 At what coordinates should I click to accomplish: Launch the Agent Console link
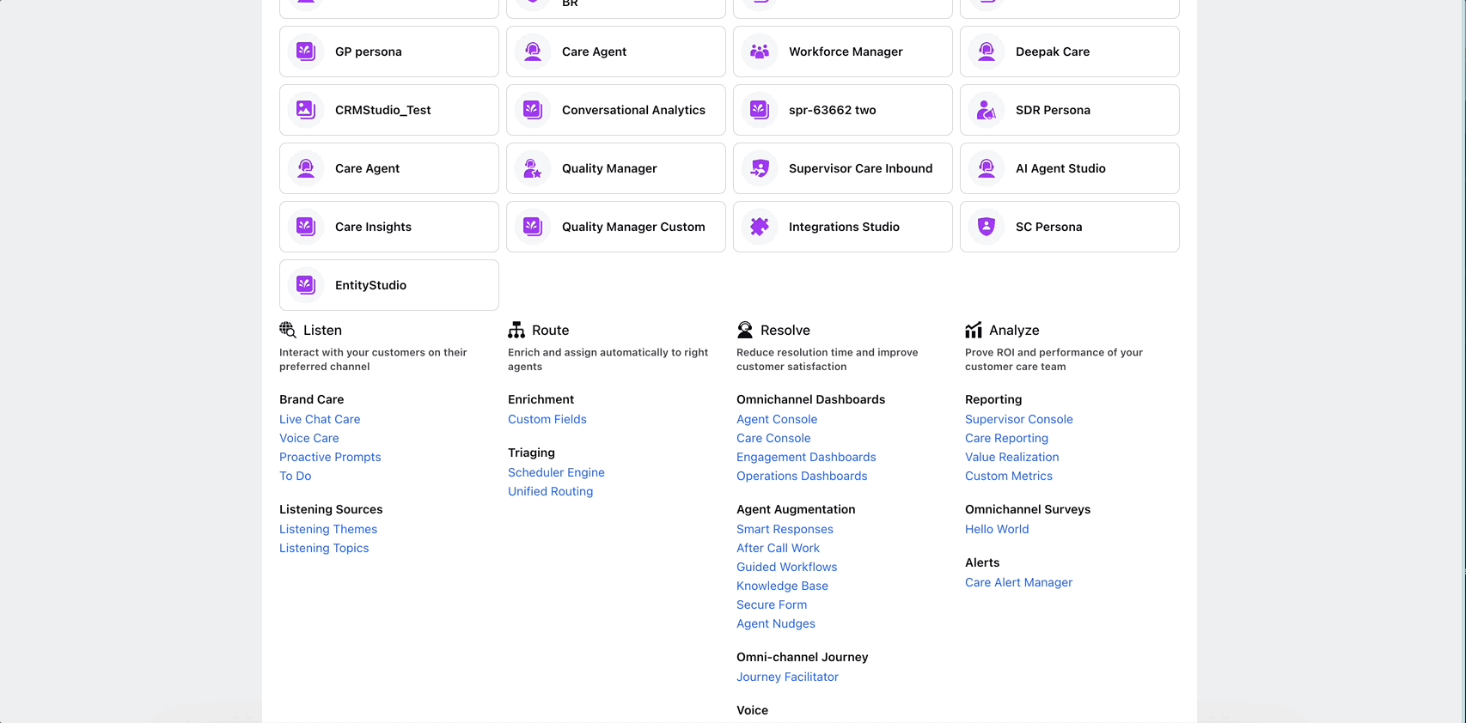click(777, 419)
